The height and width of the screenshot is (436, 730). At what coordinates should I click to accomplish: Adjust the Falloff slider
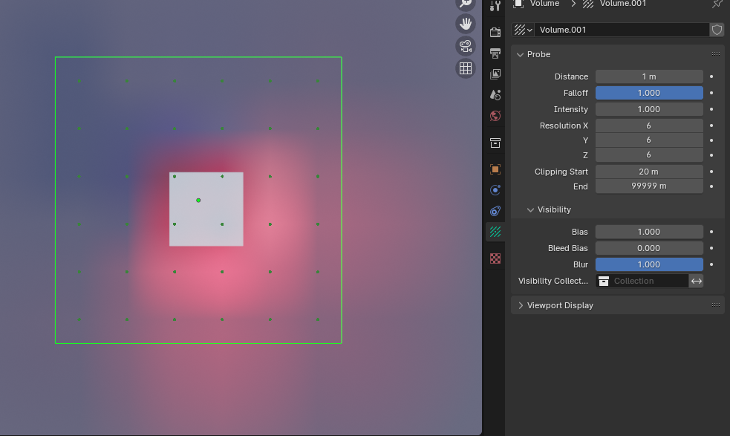tap(649, 93)
